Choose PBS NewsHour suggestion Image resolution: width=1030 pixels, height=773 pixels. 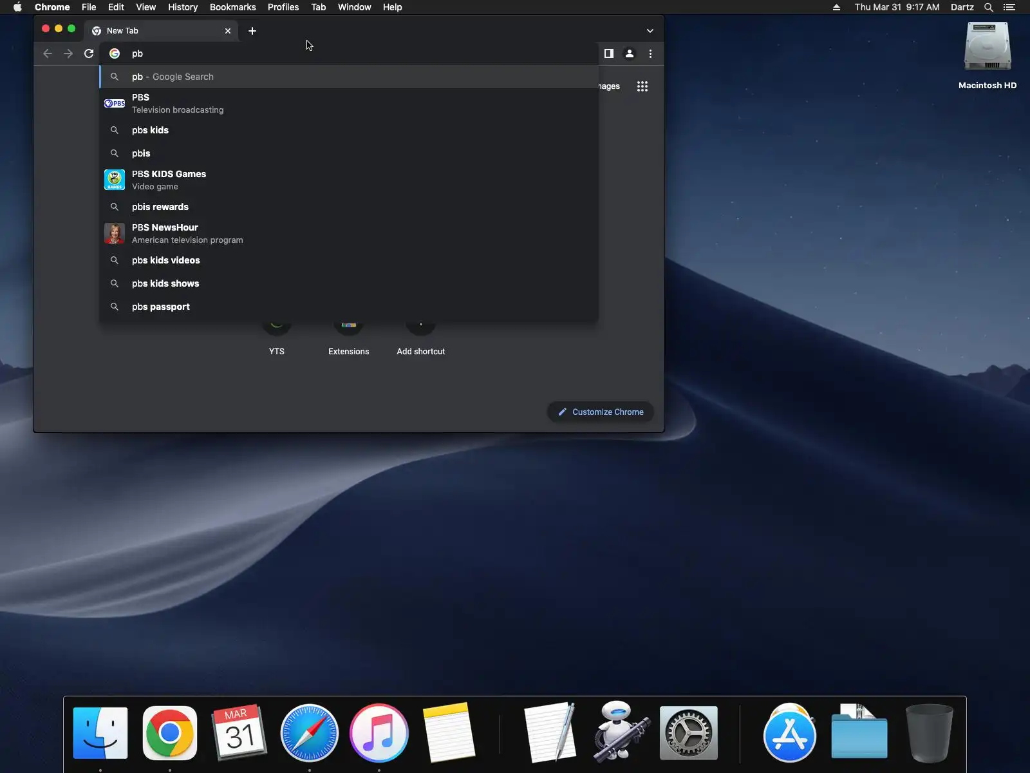[349, 233]
